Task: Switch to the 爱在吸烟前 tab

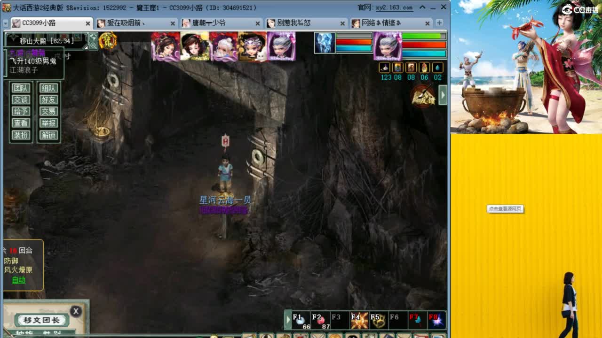Action: 137,23
